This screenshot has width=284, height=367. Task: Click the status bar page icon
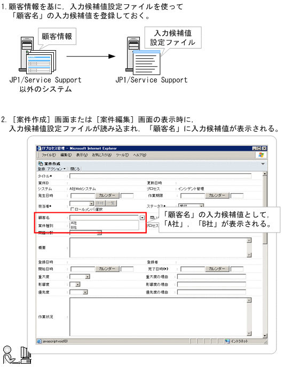[x=40, y=341]
